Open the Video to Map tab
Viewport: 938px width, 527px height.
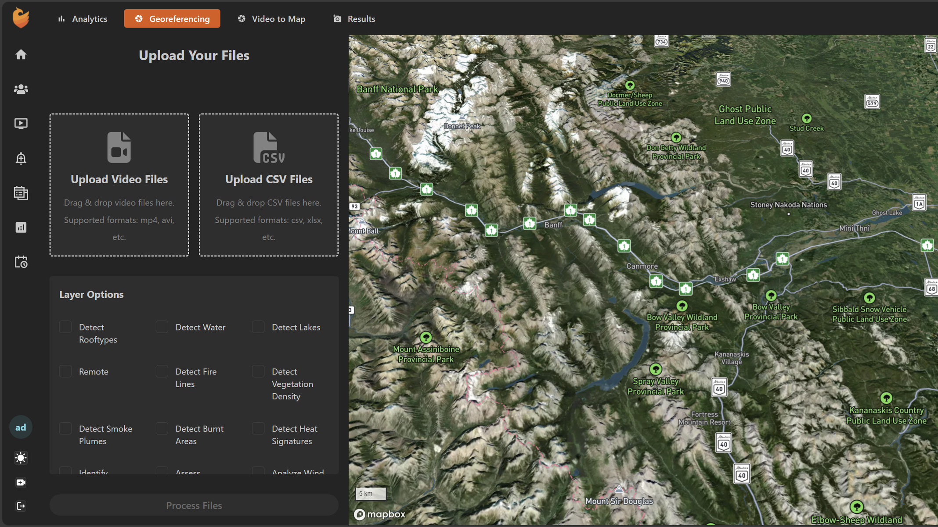(x=271, y=19)
